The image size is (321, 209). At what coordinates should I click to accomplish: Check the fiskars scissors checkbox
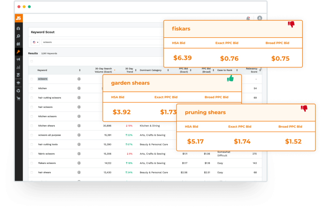point(32,163)
